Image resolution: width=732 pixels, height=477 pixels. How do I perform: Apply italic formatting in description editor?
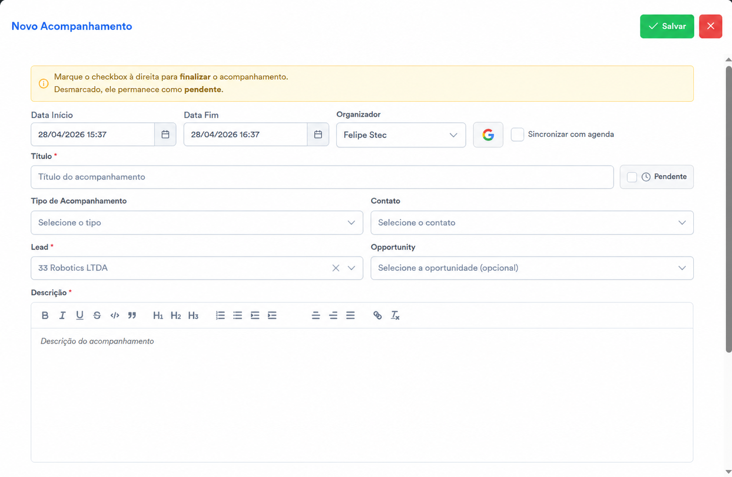62,315
